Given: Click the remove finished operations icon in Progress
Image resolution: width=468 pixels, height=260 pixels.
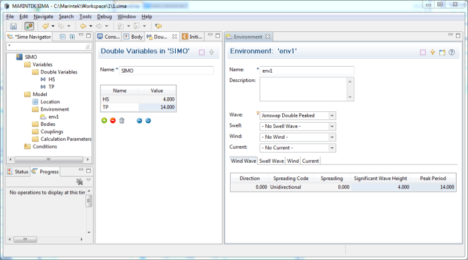Looking at the screenshot, I should tap(80, 181).
